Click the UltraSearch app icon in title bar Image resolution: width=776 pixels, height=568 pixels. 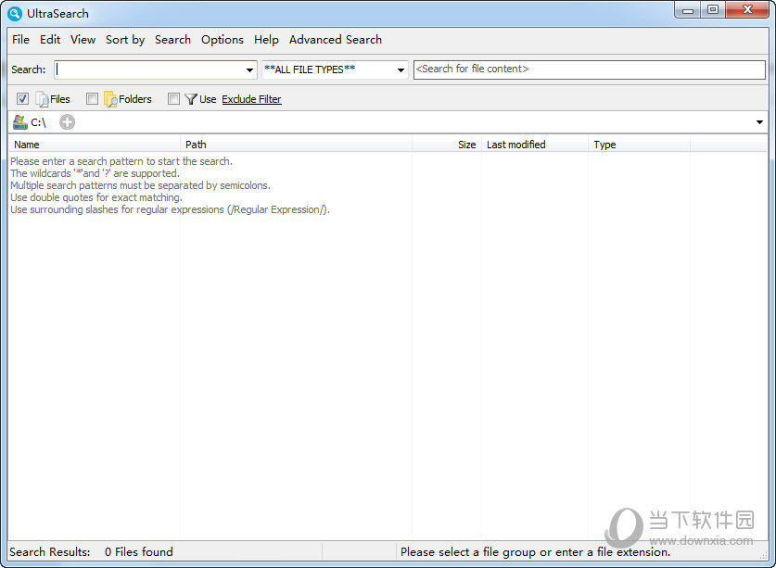point(15,13)
